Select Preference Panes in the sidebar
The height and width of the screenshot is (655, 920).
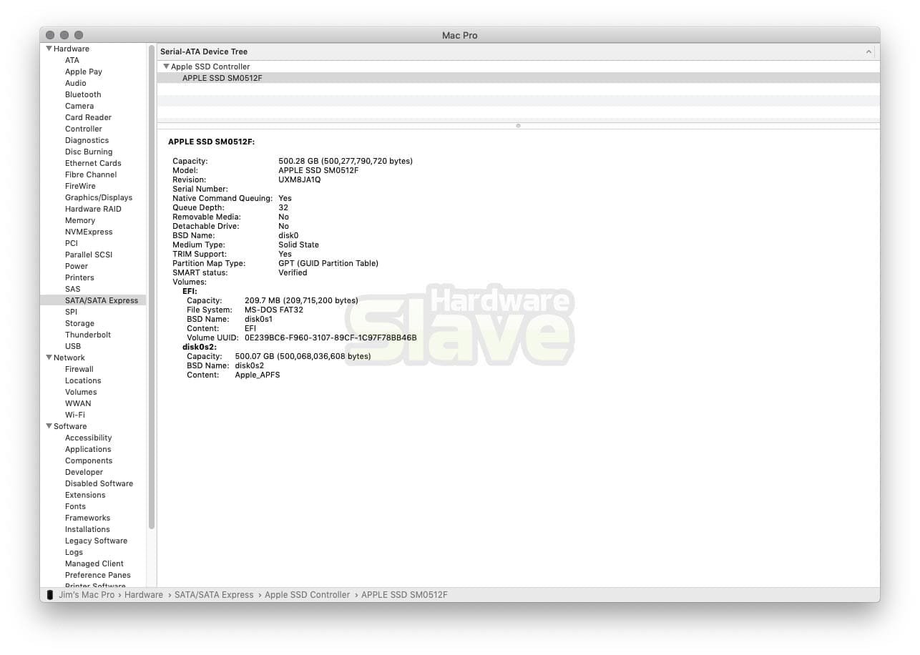pos(98,575)
